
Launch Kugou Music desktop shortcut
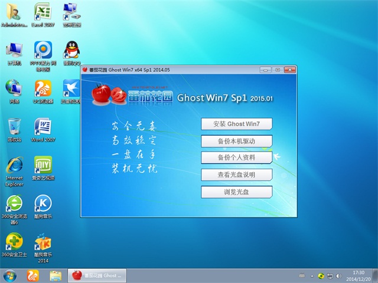[43, 203]
